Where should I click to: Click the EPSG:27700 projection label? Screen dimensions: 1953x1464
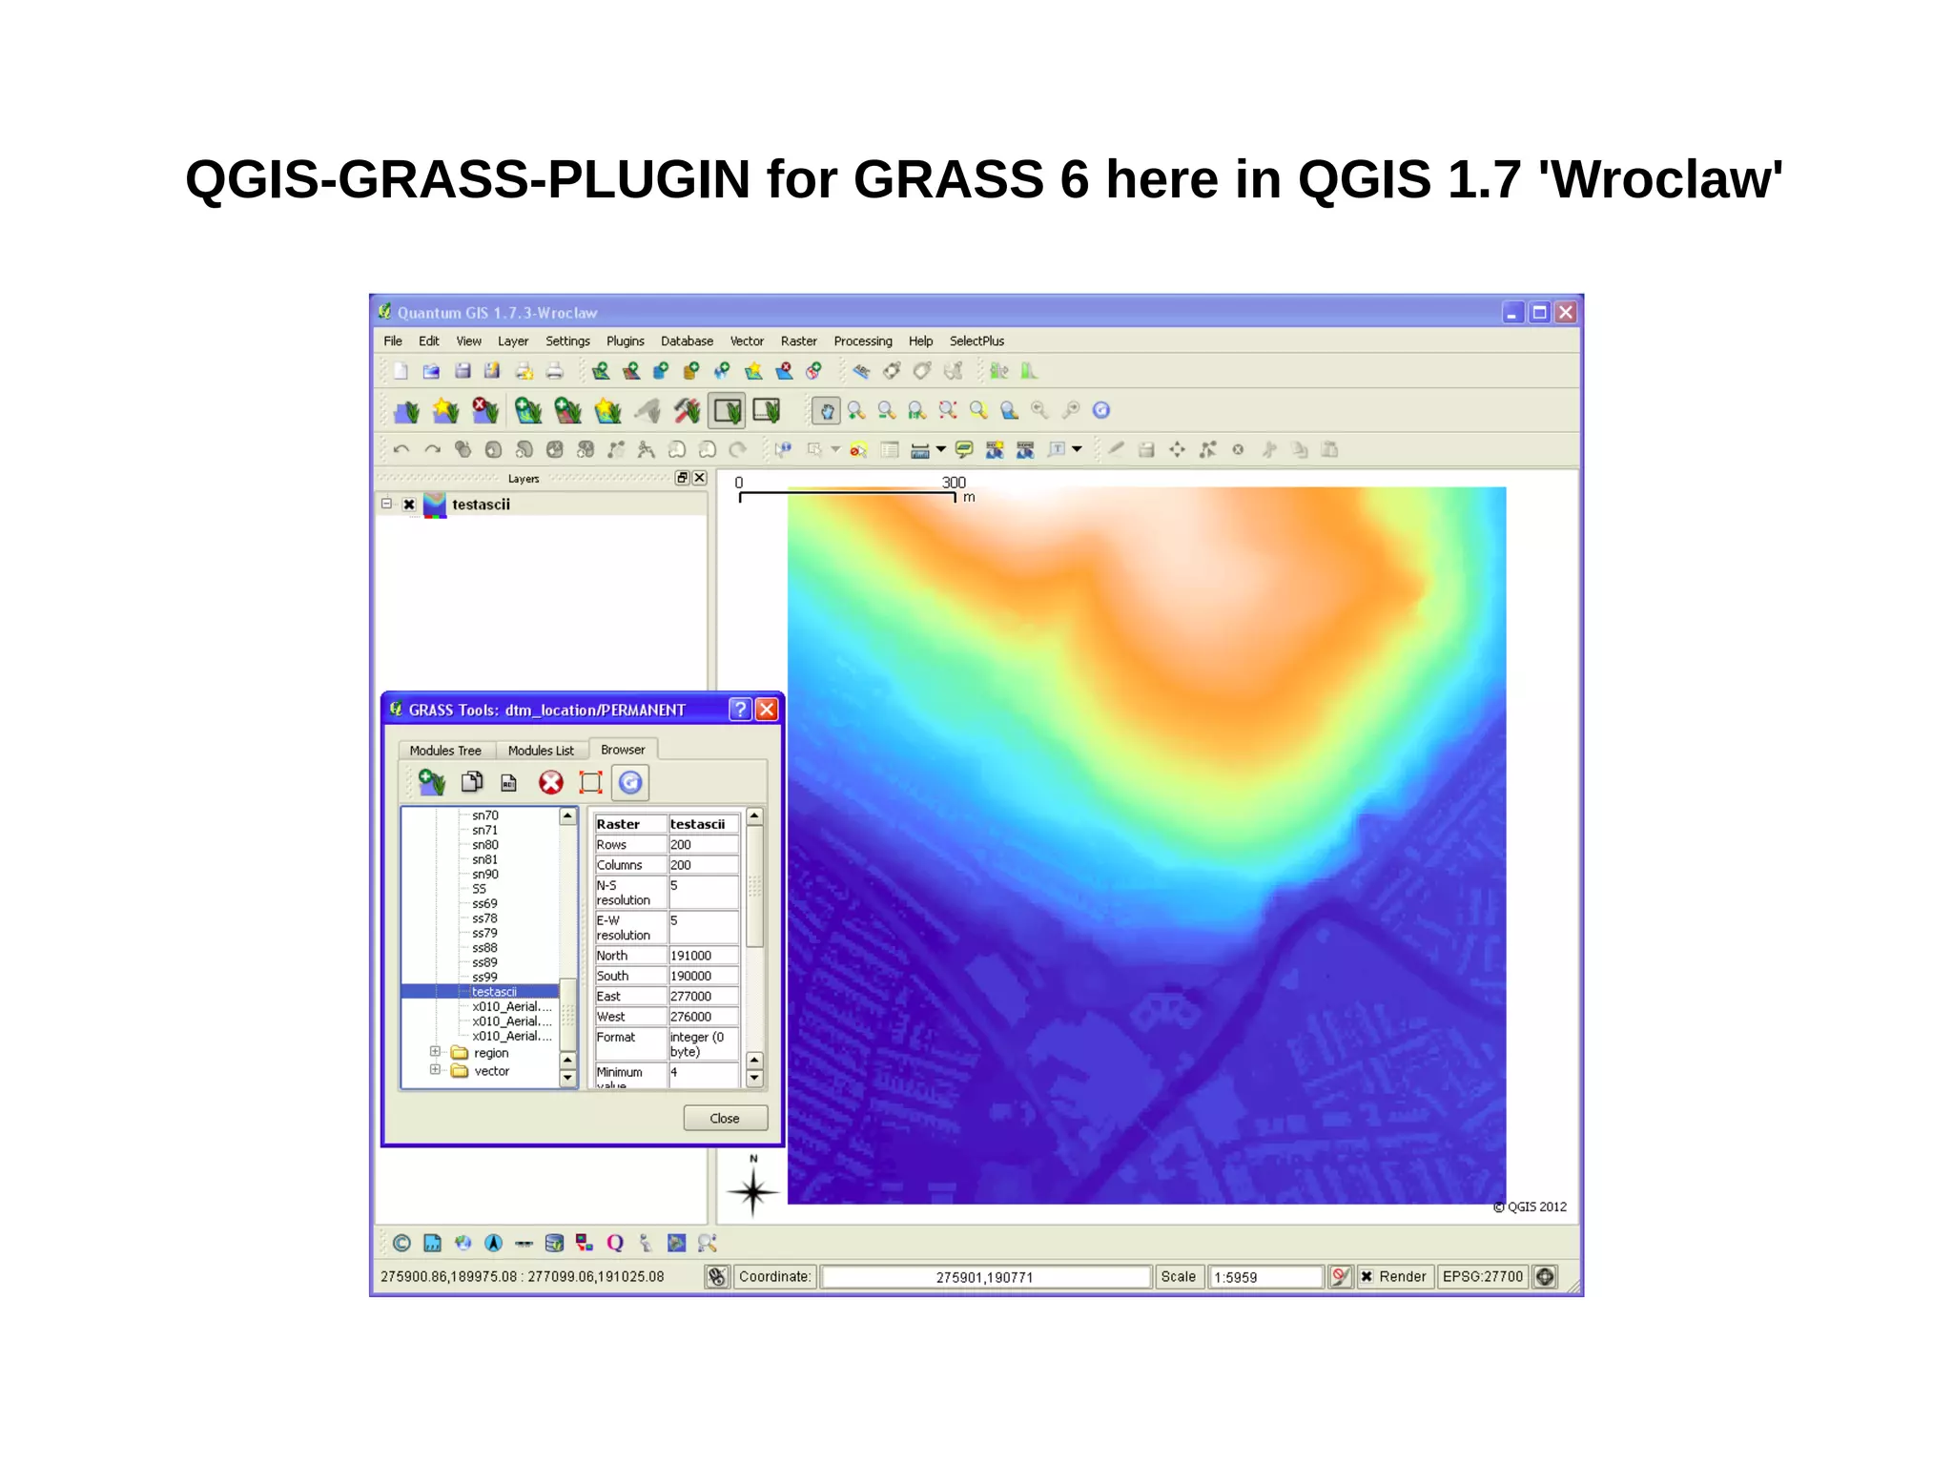point(1483,1276)
